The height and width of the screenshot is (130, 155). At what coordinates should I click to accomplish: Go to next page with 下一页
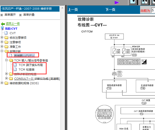(x=110, y=10)
